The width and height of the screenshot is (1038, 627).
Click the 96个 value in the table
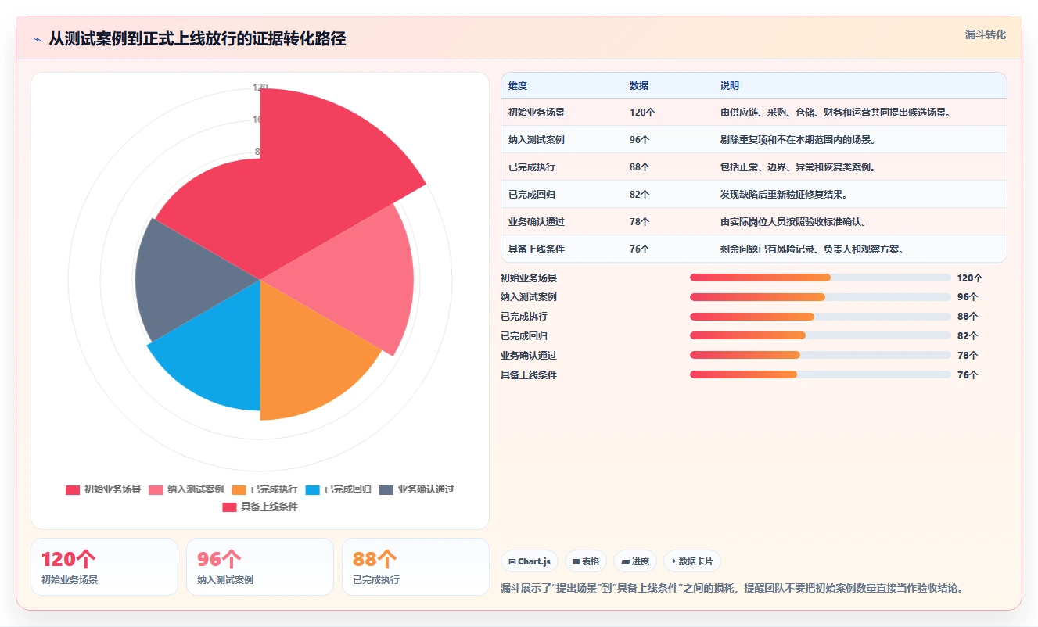(x=640, y=140)
